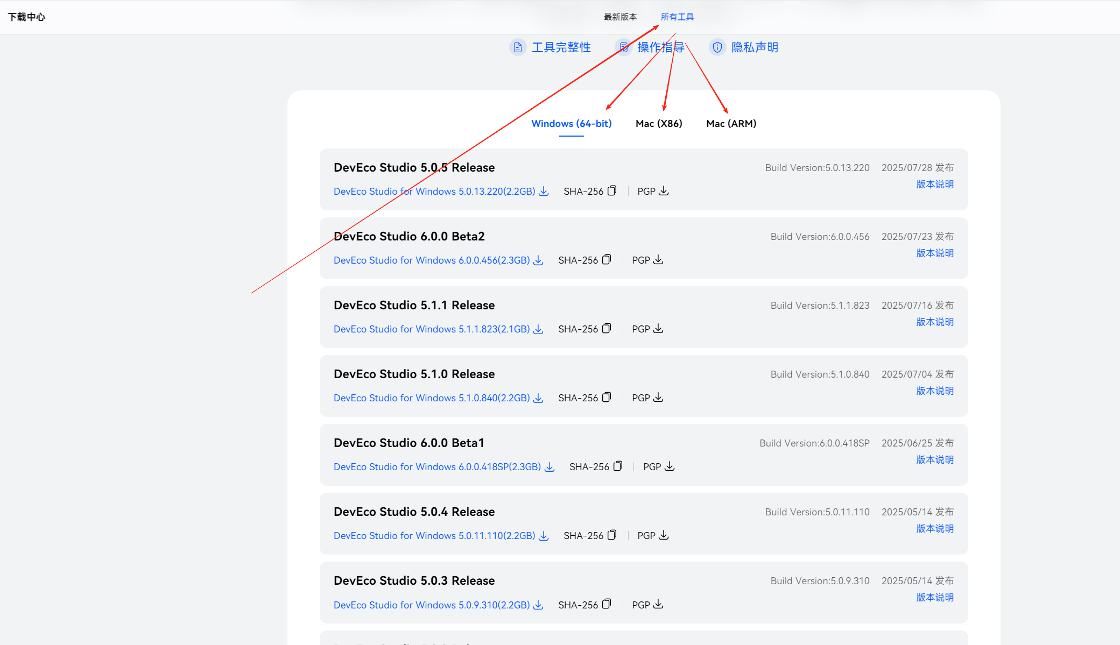This screenshot has height=645, width=1120.
Task: Open the 工具完整性 document icon
Action: point(517,47)
